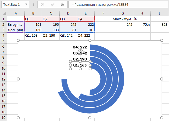Click the Q2: 190 chart label
This screenshot has width=169, height=121.
[x=80, y=59]
